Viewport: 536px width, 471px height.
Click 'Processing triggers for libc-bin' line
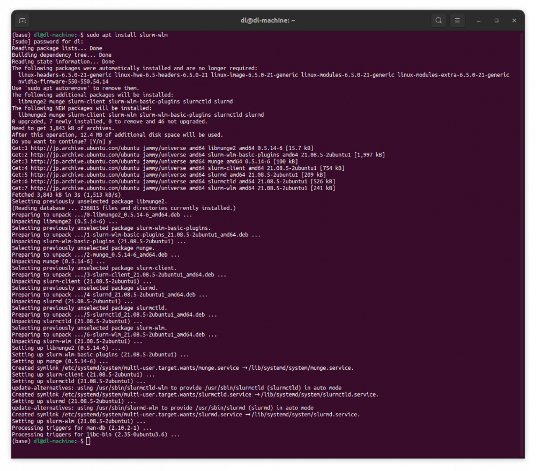(x=96, y=435)
